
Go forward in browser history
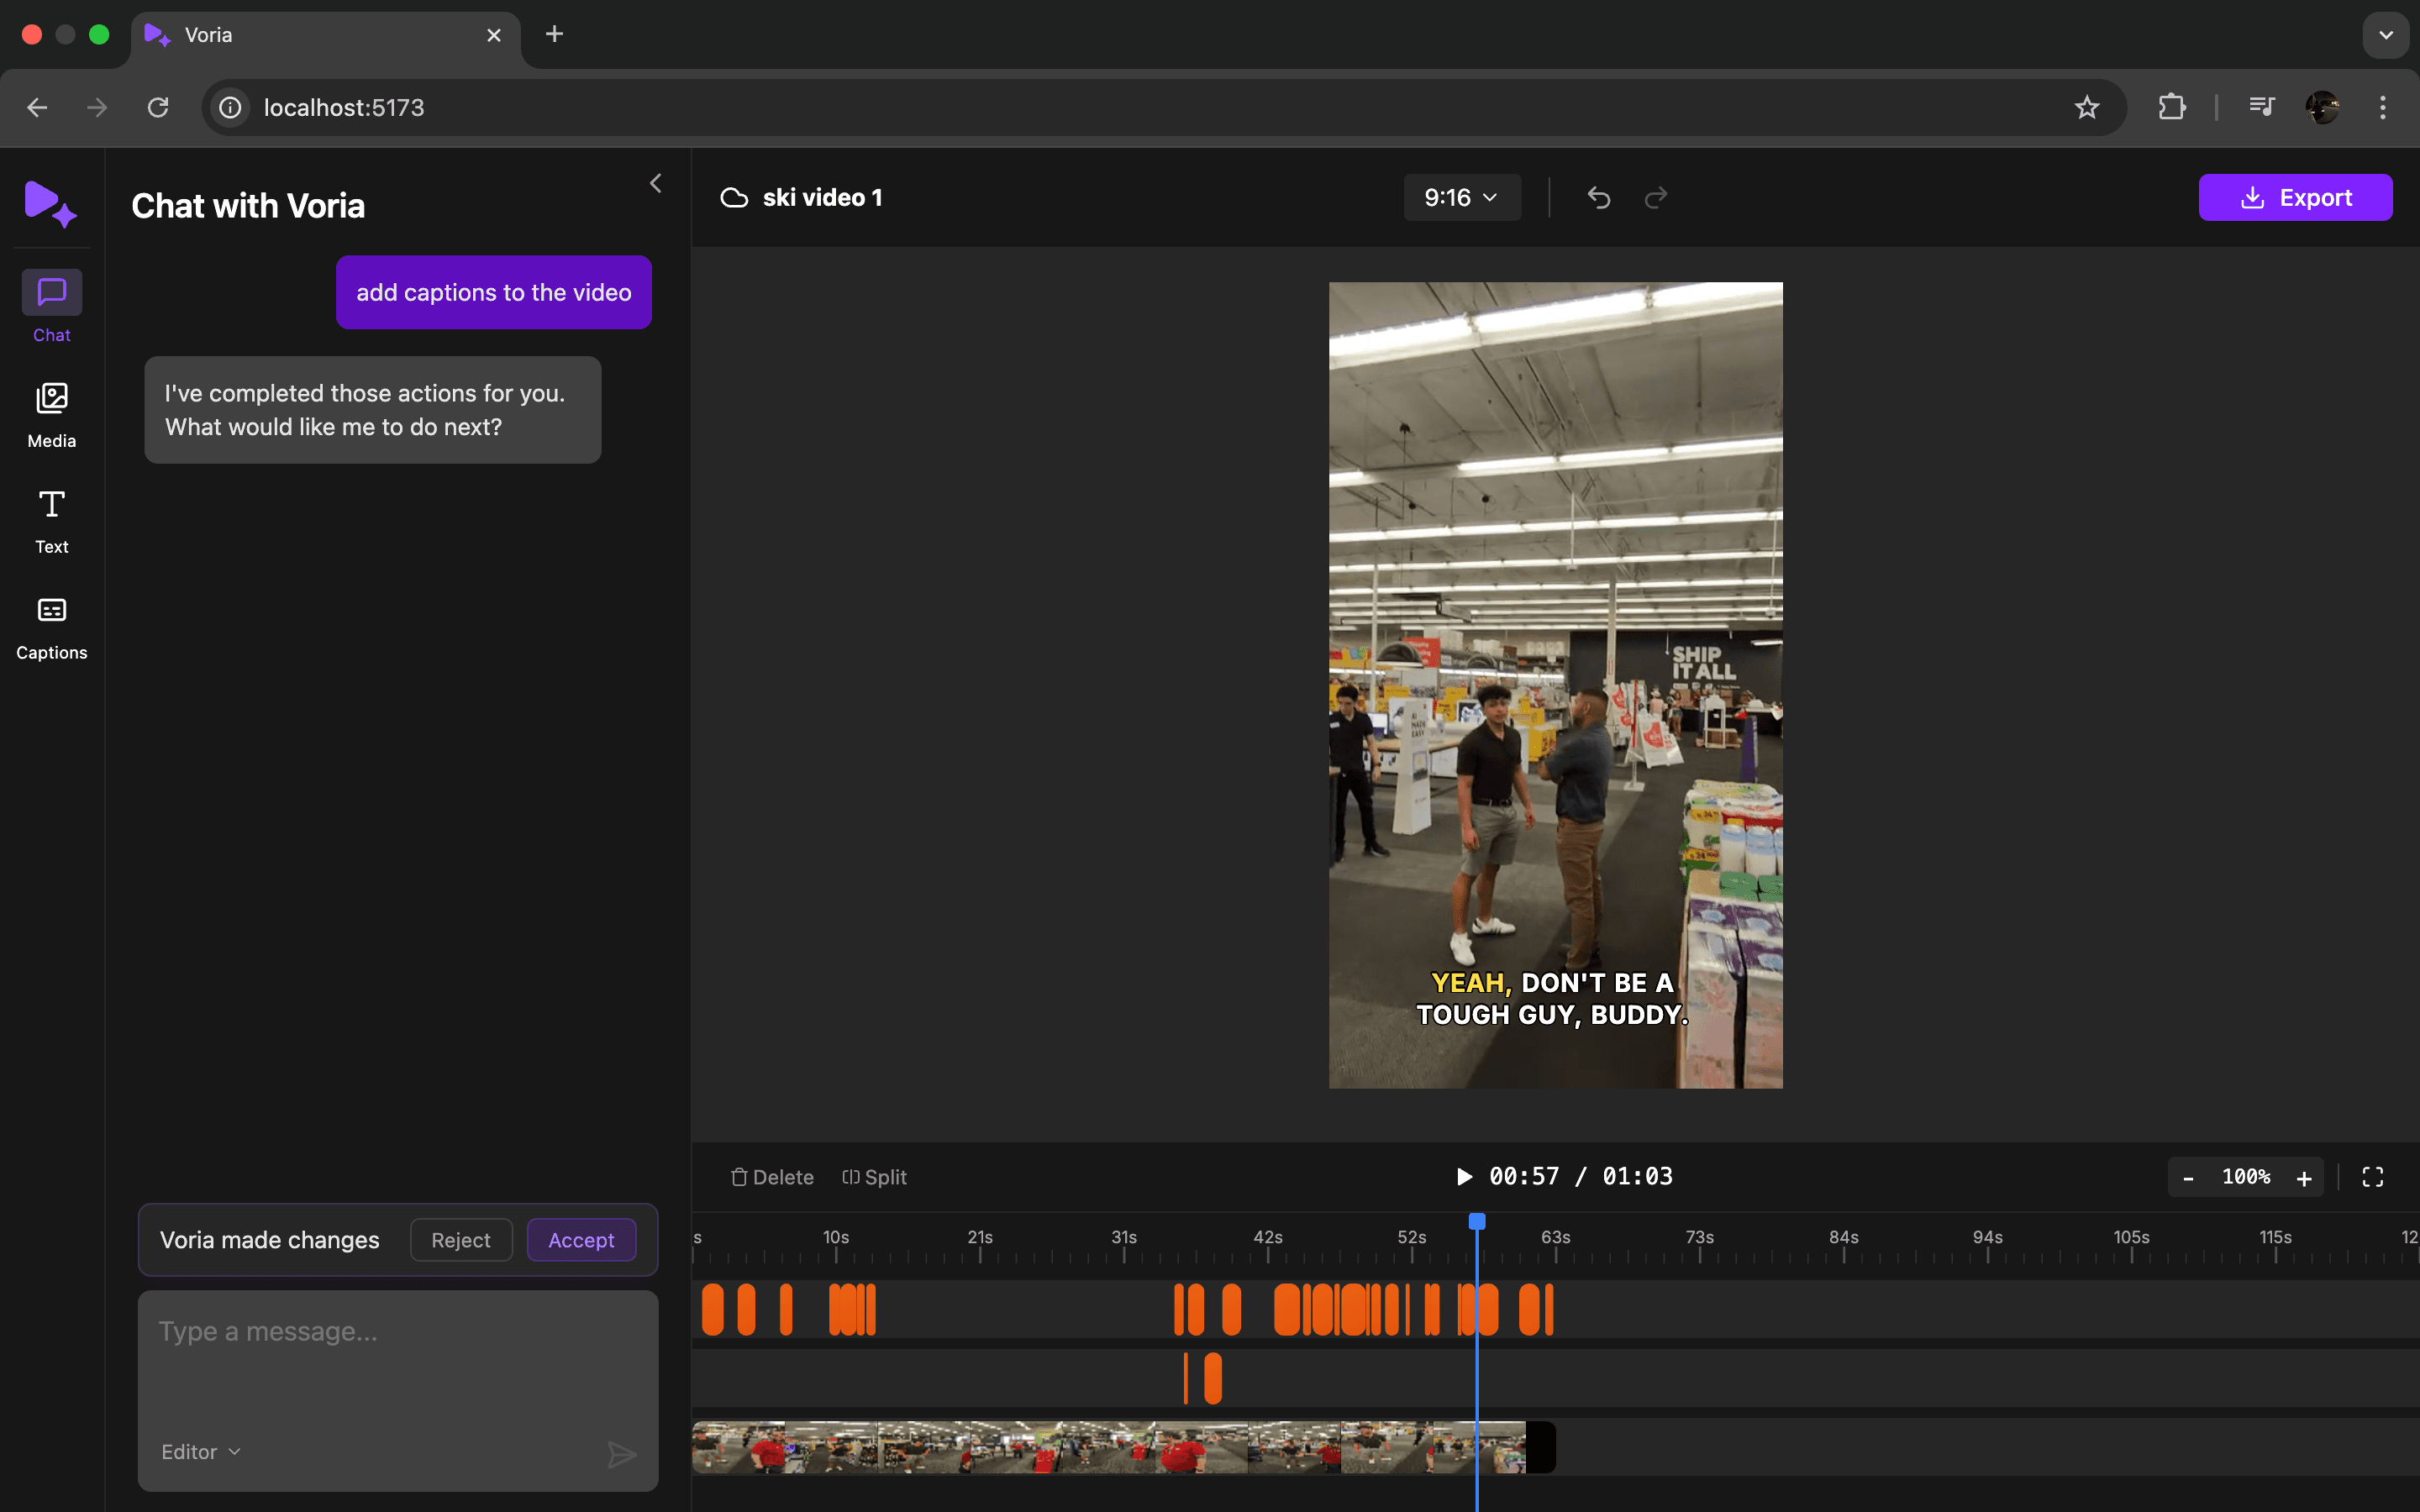click(x=97, y=107)
